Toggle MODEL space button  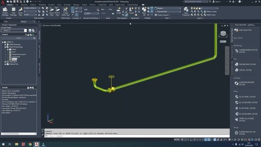point(177,140)
